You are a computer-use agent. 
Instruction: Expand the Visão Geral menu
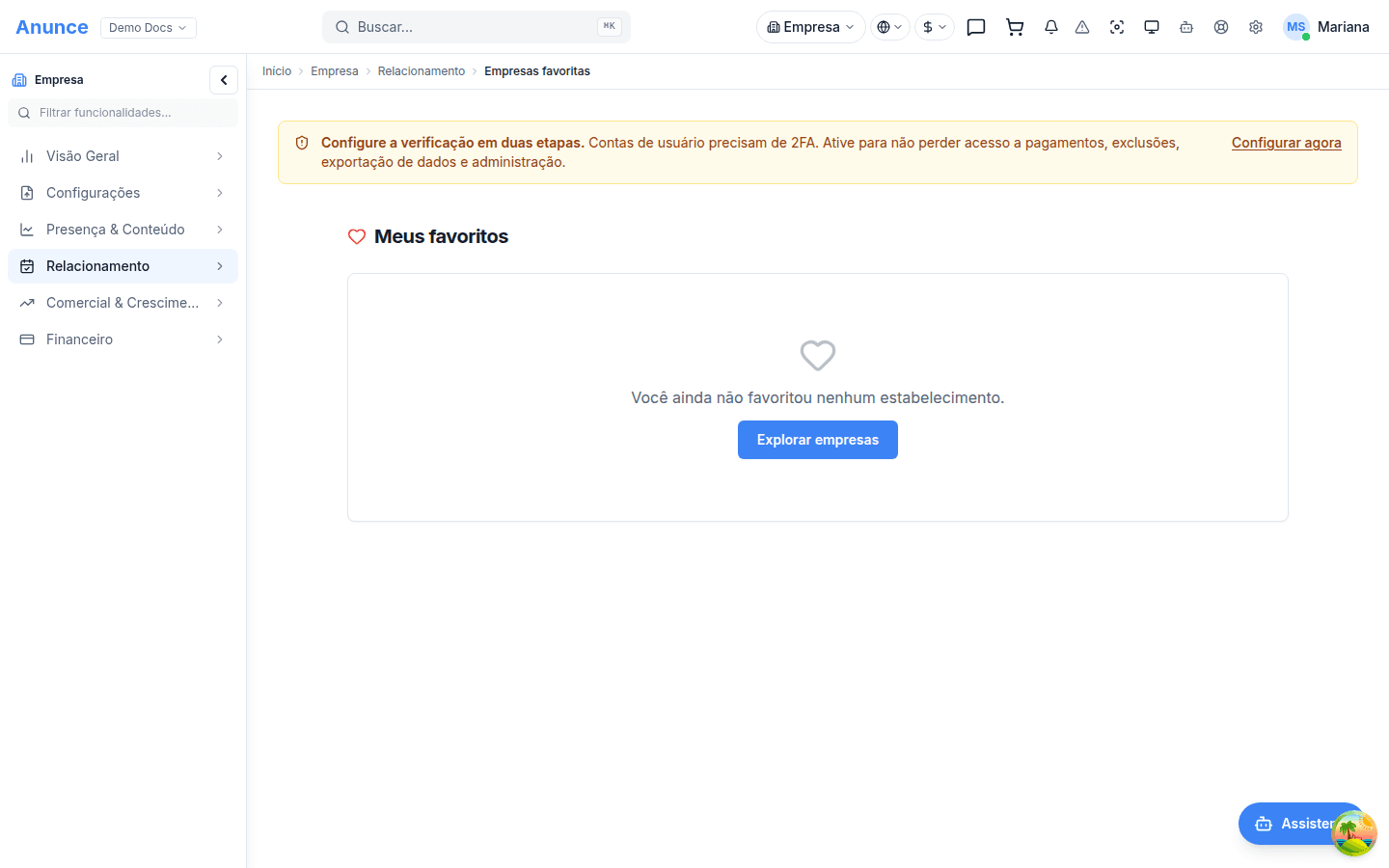pyautogui.click(x=123, y=156)
